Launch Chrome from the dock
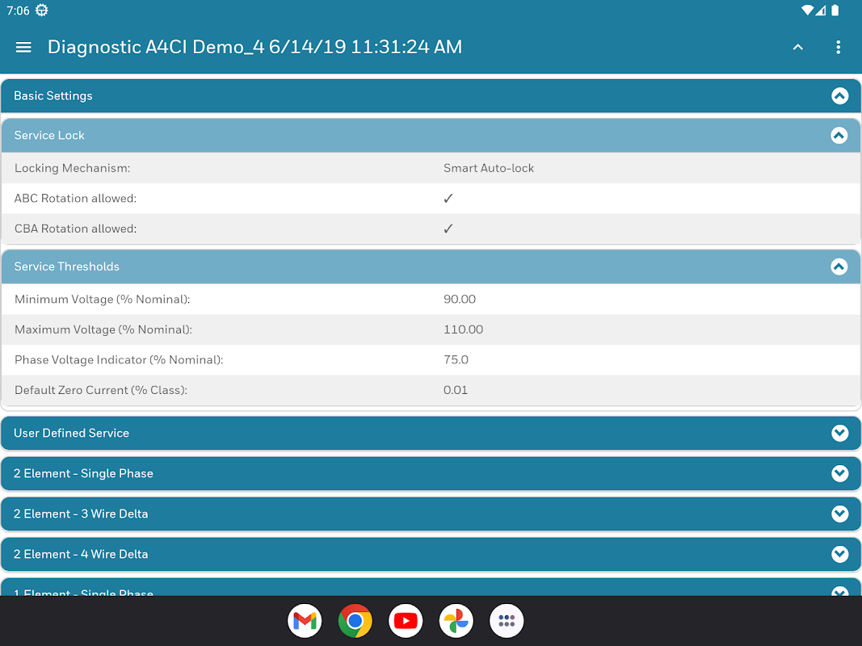This screenshot has height=646, width=862. (x=355, y=621)
